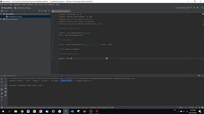This screenshot has width=204, height=114.
Task: Toggle scroll to end in Run console
Action: coord(6,89)
